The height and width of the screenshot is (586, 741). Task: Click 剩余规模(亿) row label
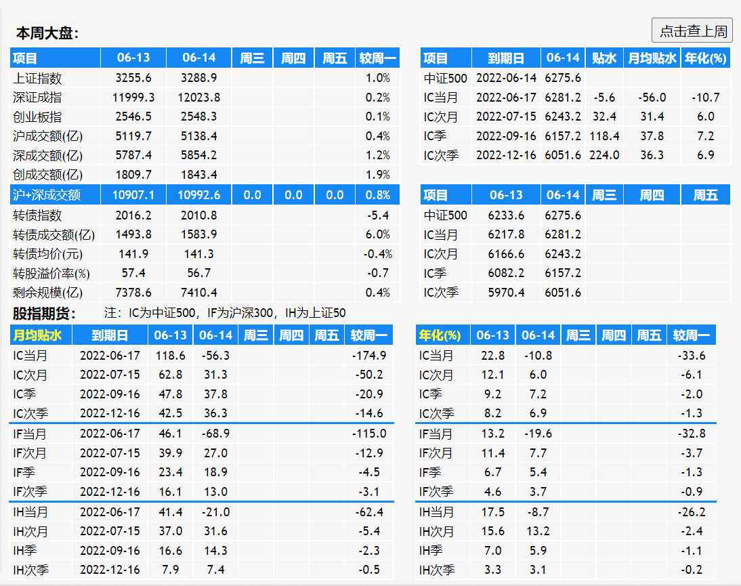(47, 293)
